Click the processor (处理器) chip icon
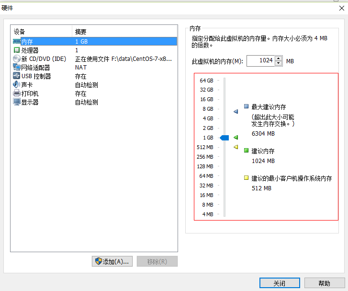Image resolution: width=348 pixels, height=291 pixels. point(17,50)
